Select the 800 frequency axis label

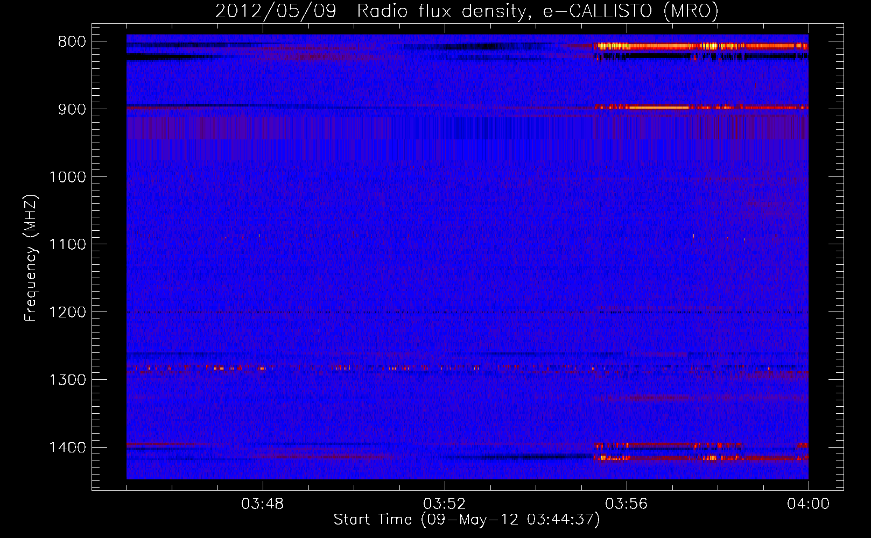tap(72, 42)
